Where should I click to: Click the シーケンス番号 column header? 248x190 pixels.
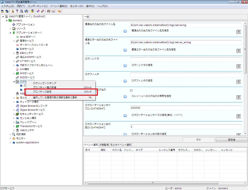167,150
